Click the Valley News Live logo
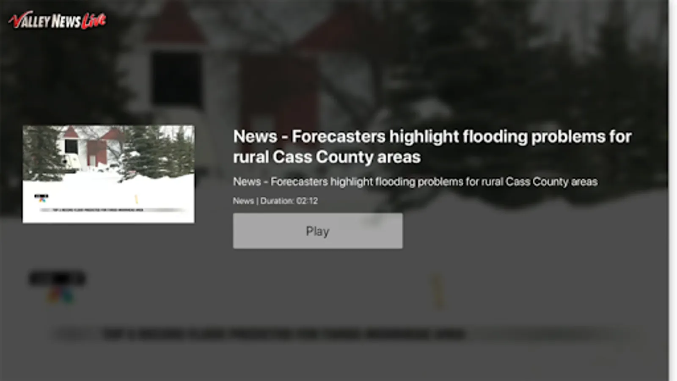Screen dimensions: 677x381 [57, 20]
